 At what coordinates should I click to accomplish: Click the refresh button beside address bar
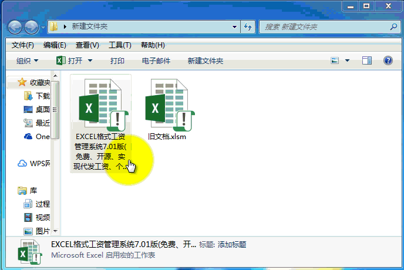click(x=248, y=27)
